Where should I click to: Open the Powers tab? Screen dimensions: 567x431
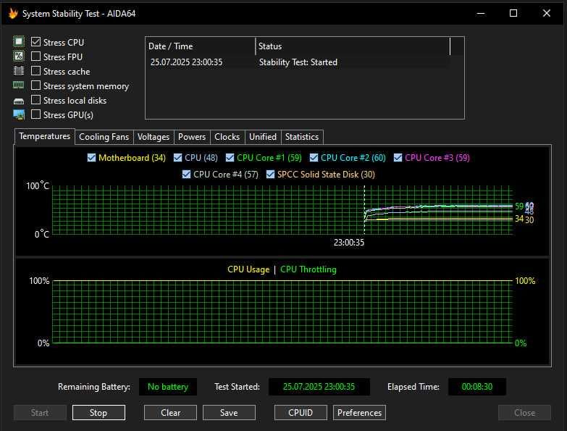192,137
